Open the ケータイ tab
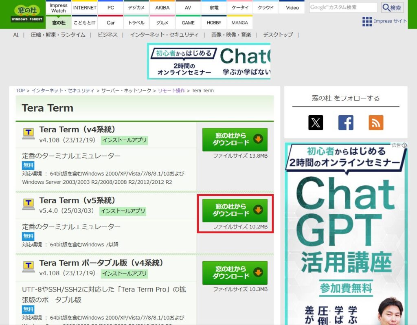 (240, 7)
